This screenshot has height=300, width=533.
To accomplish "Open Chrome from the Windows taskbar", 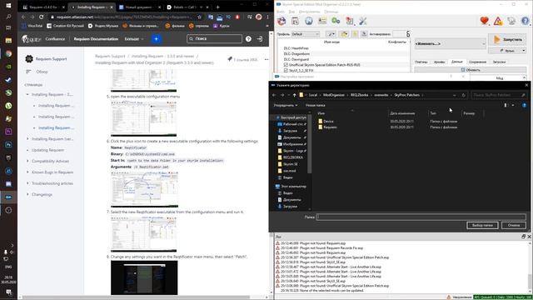I will (8, 53).
